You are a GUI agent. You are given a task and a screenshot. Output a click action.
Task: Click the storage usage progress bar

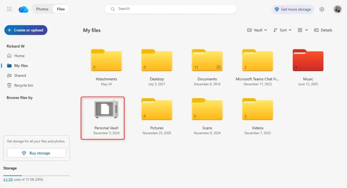(x=36, y=175)
